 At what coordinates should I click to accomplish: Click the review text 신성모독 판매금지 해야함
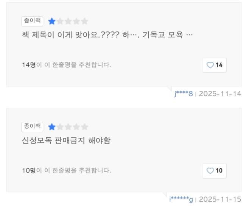coord(66,141)
